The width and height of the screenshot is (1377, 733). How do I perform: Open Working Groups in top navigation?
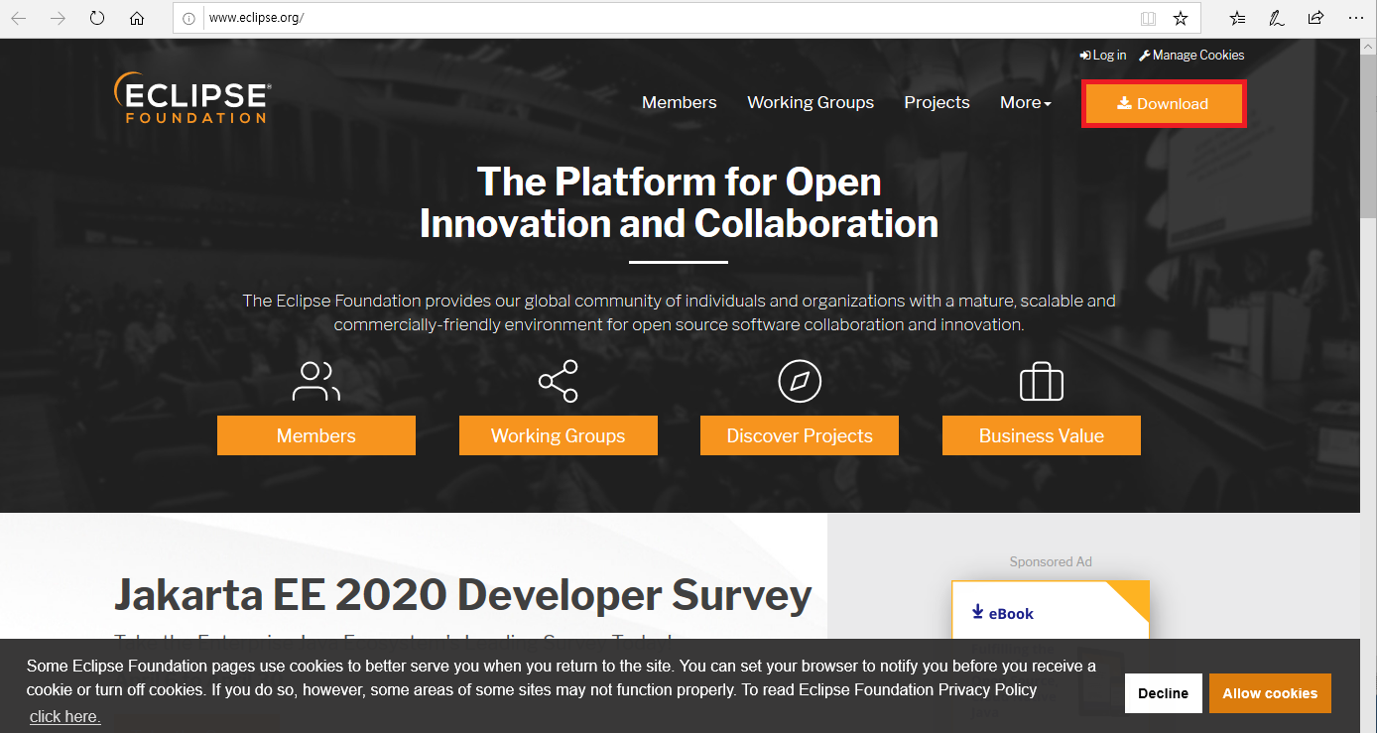click(811, 102)
